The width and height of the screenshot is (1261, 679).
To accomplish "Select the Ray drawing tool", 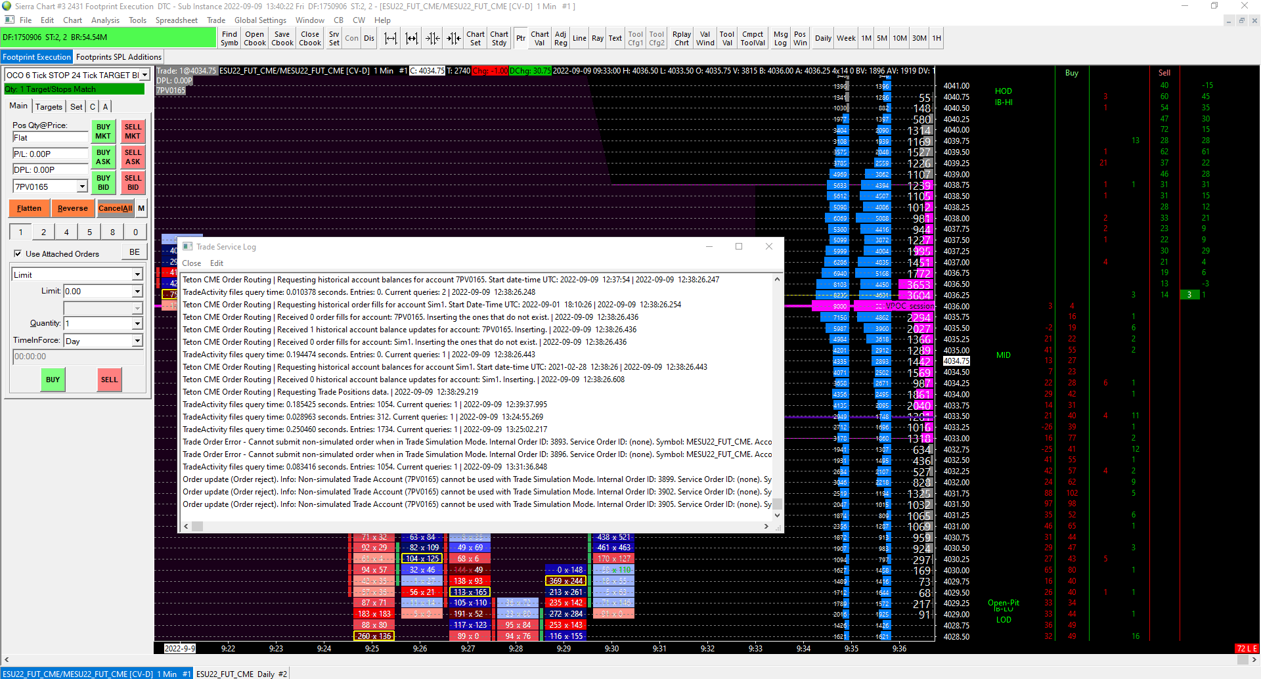I will [x=598, y=38].
